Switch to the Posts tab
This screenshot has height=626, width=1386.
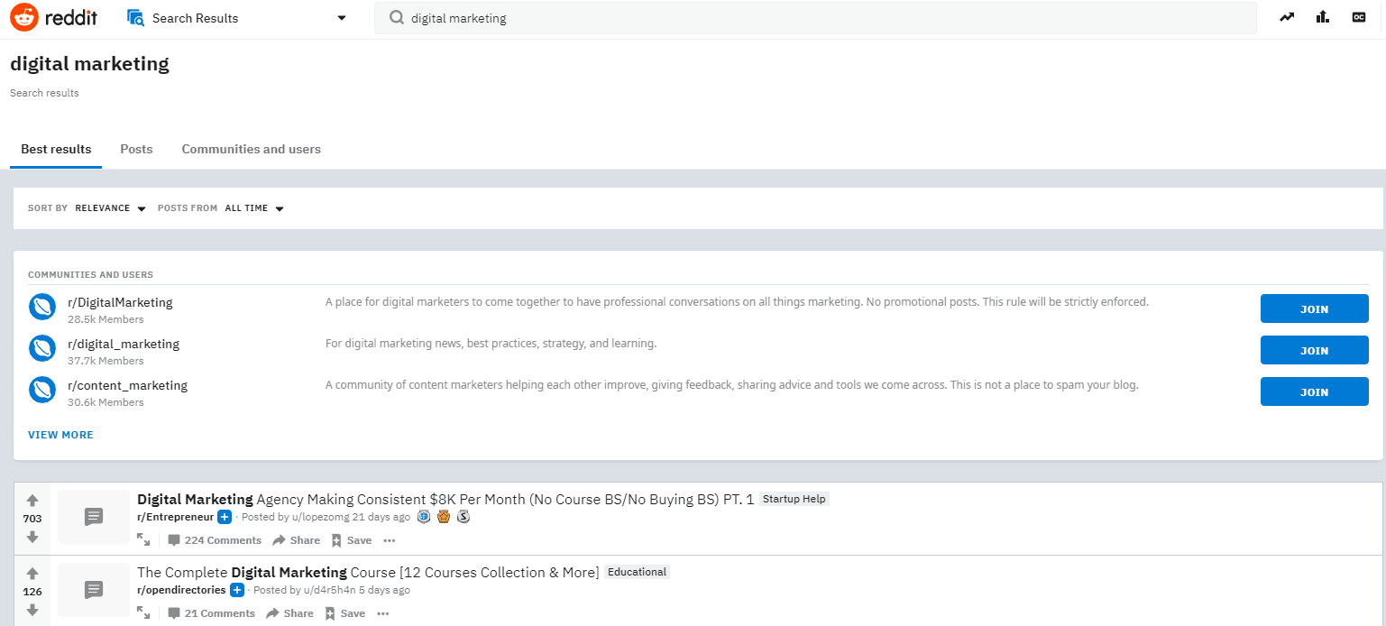click(136, 149)
